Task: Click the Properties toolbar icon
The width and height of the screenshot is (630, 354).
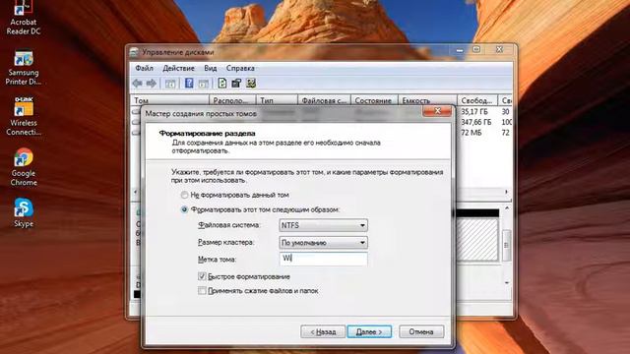Action: [x=236, y=83]
